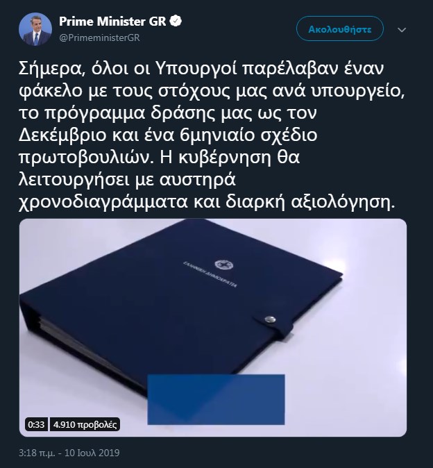Click the word χρονοδιαγράμματα in the tweet
The height and width of the screenshot is (468, 433).
click(103, 203)
